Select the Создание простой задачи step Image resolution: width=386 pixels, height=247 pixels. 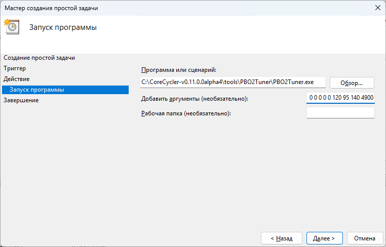(x=39, y=58)
